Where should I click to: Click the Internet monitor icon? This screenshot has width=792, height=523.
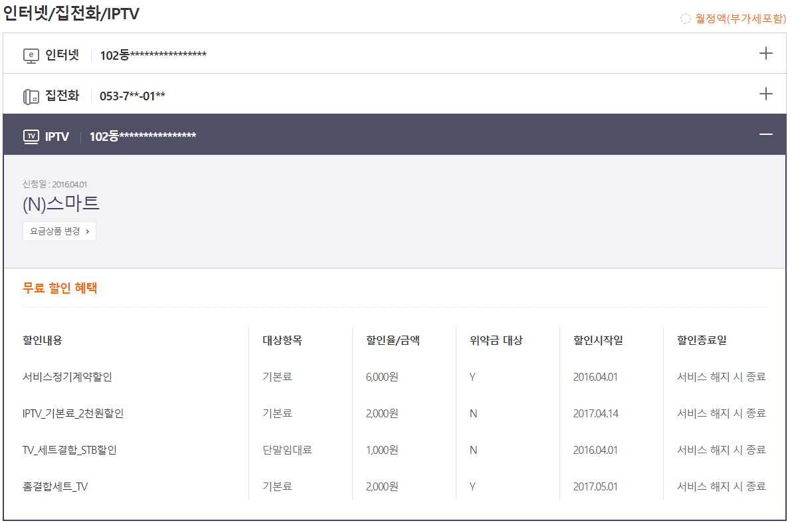coord(31,56)
